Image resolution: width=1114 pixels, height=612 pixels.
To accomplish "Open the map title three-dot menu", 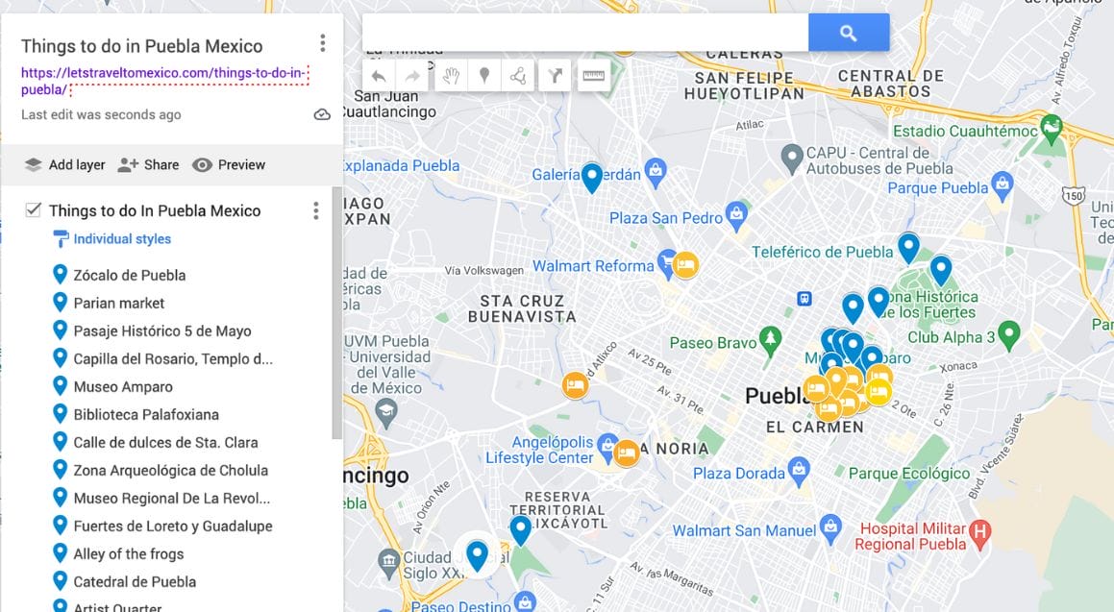I will (x=323, y=42).
